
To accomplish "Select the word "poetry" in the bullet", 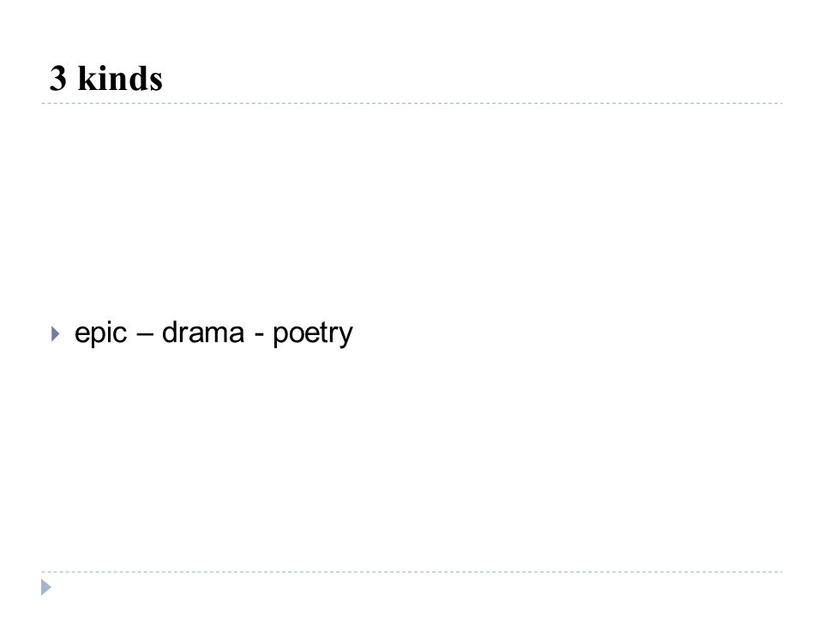I will (x=313, y=334).
